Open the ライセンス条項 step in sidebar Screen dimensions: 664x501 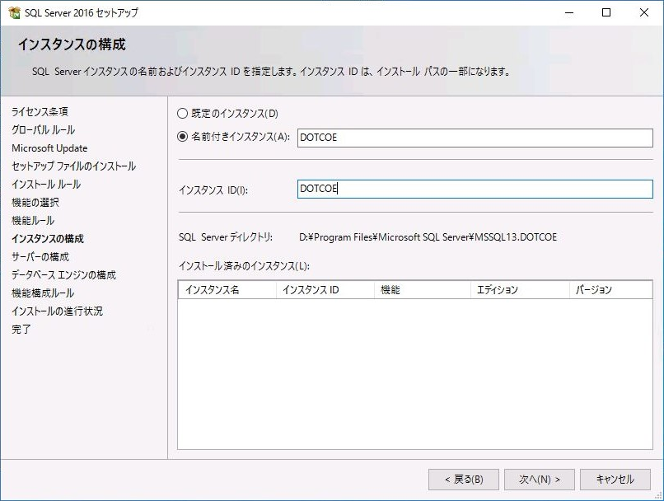[40, 111]
